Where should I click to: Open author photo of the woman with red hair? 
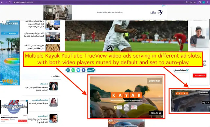click(53, 102)
